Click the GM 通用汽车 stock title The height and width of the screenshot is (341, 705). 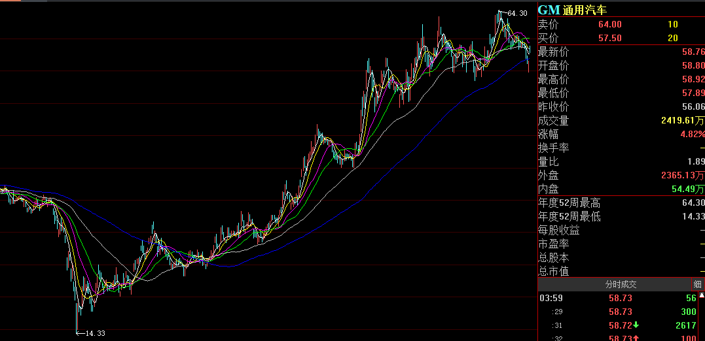click(572, 10)
